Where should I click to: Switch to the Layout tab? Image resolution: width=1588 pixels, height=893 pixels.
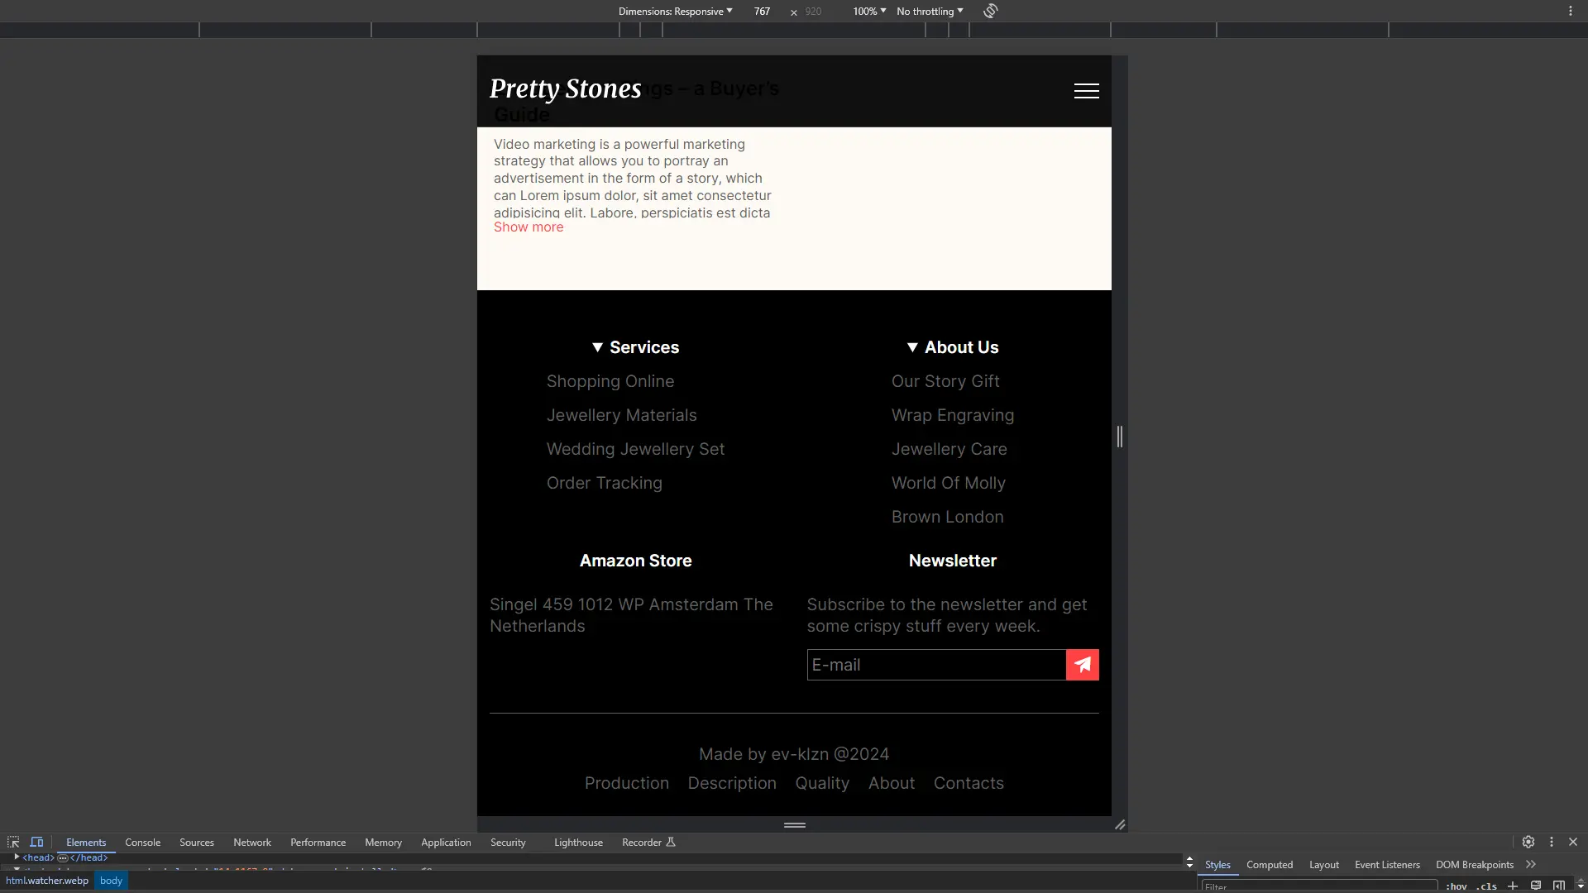(1324, 864)
